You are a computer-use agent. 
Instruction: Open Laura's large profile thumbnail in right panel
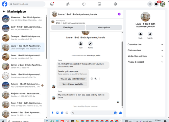[145, 17]
